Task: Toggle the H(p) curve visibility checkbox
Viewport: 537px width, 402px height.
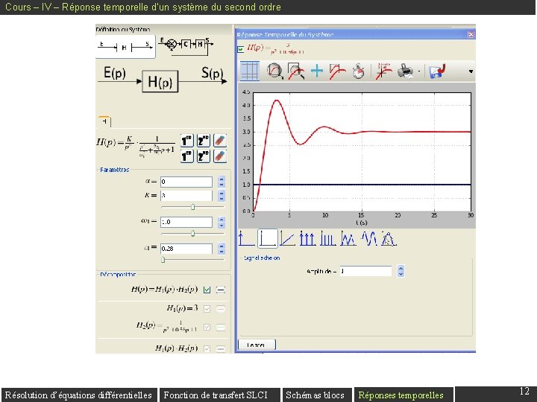Action: tap(240, 49)
